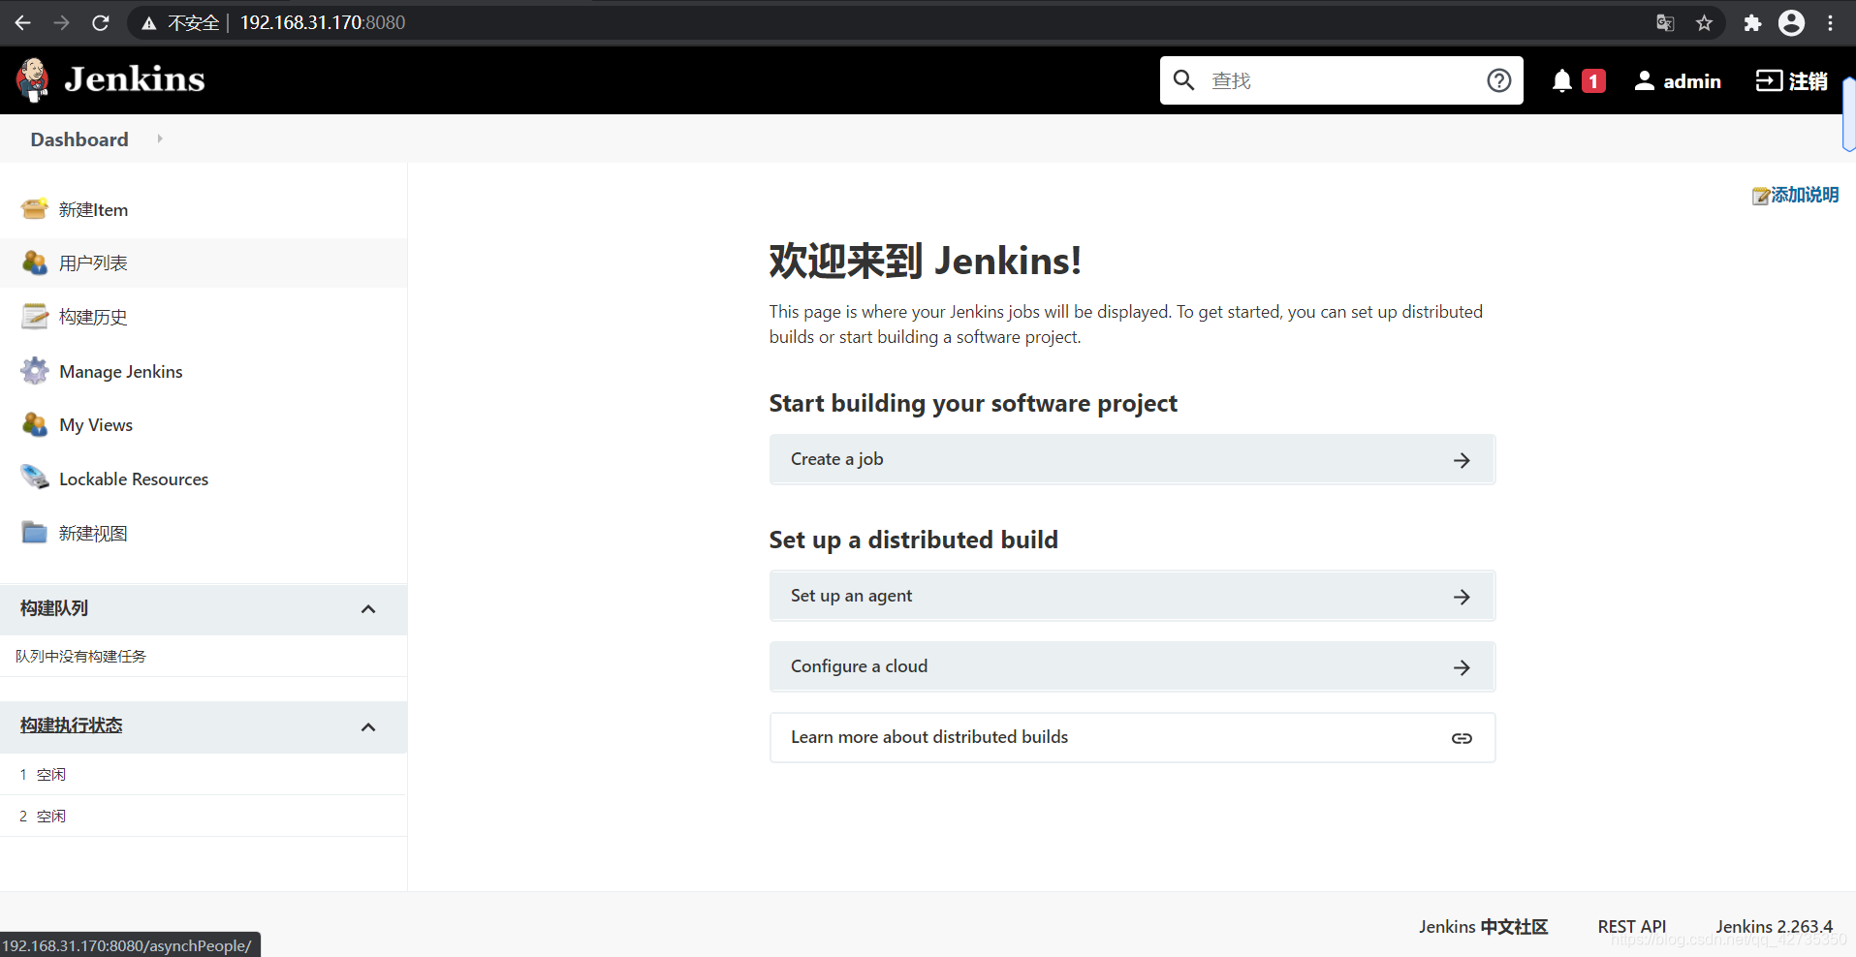Screen dimensions: 1856x957
Task: Go to the Dashboard breadcrumb
Action: coord(79,139)
